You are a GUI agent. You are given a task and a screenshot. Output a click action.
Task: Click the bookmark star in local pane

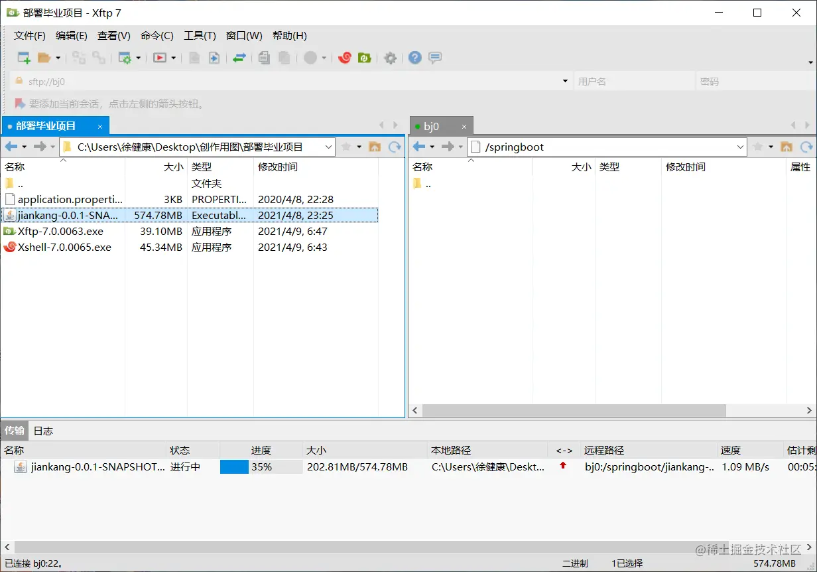click(x=346, y=147)
